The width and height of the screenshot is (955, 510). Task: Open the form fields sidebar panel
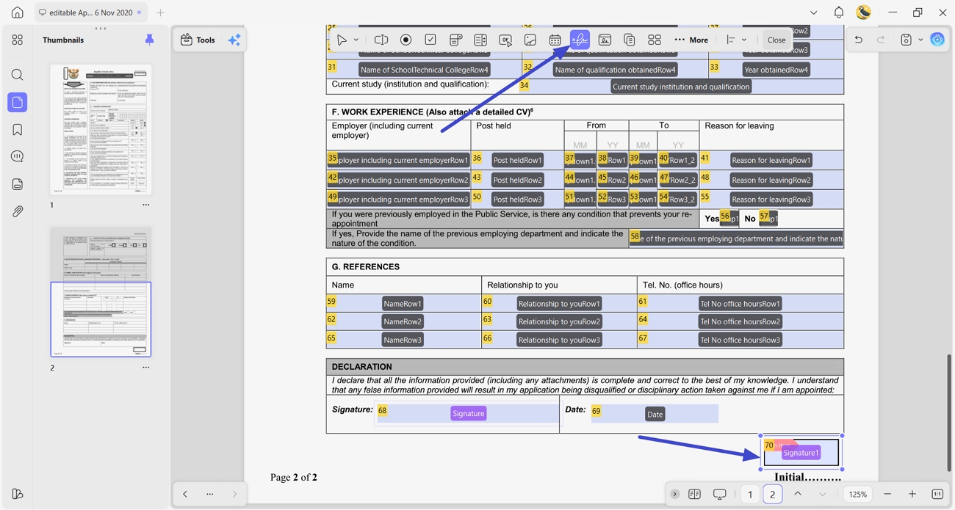pos(18,184)
